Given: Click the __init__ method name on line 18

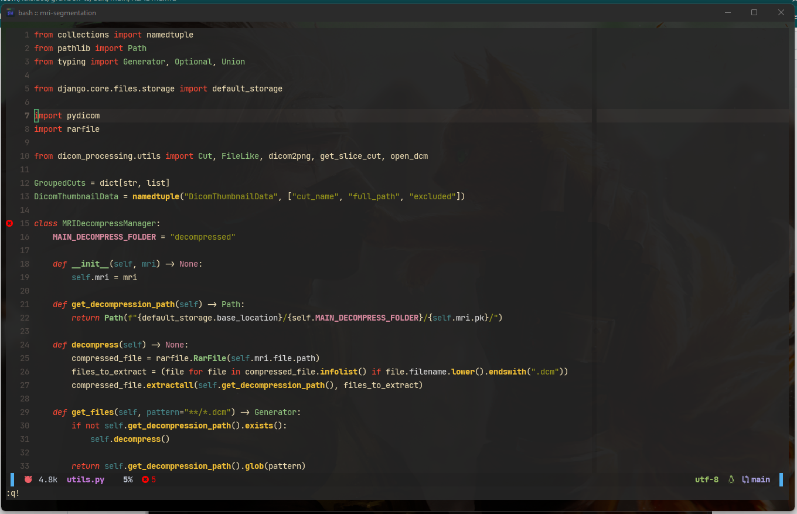Looking at the screenshot, I should click(x=90, y=264).
